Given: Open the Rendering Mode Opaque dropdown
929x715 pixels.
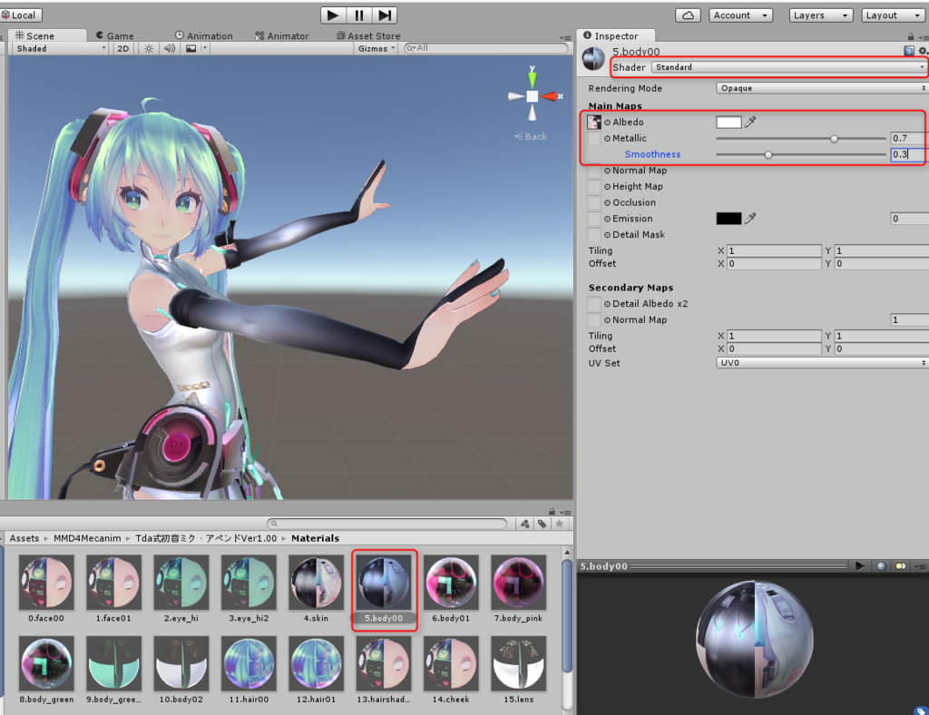Looking at the screenshot, I should tap(821, 88).
